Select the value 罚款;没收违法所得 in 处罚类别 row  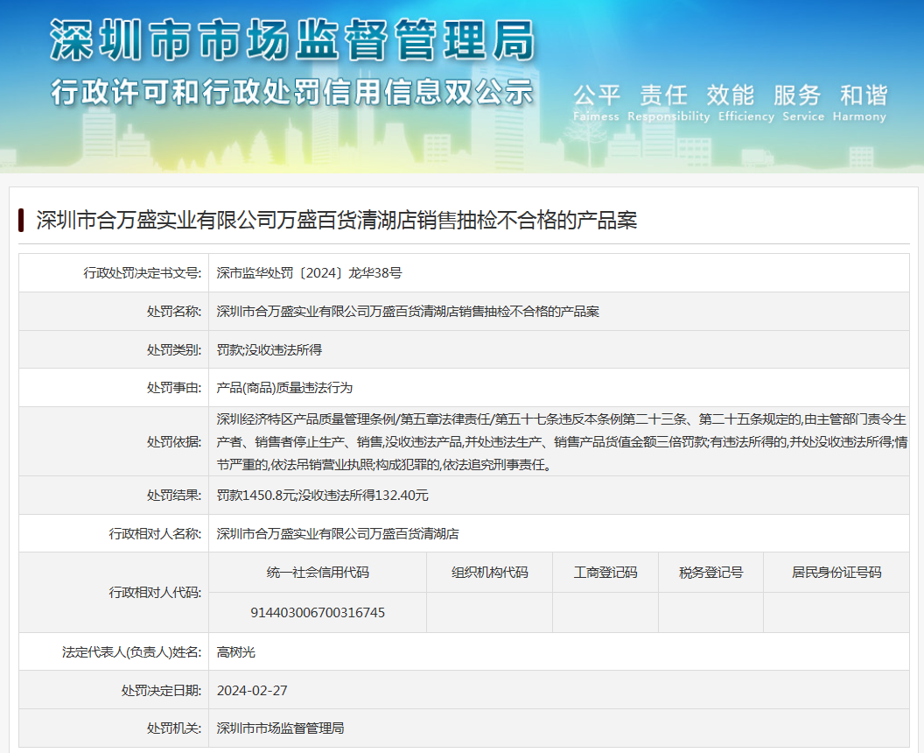269,349
